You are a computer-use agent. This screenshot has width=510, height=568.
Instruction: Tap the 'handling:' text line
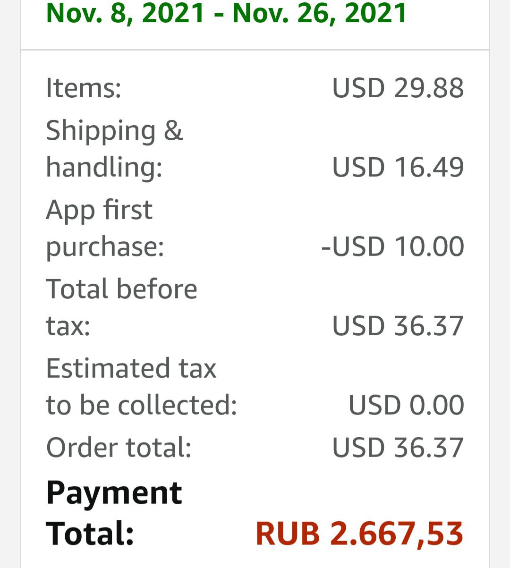(x=104, y=167)
